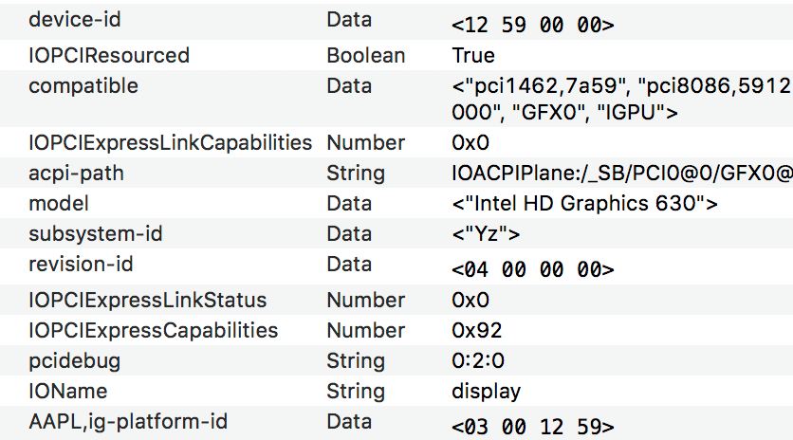Click the device-id value 12 59 00 00
Viewport: 793px width, 440px height.
tap(533, 25)
